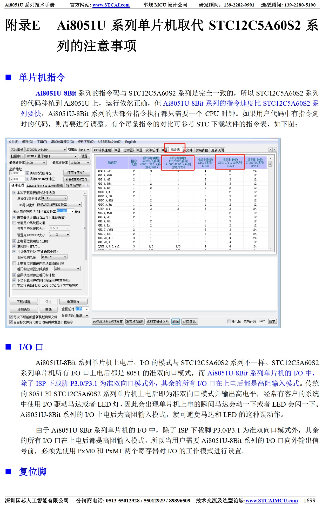Click the 远程现场升级APP发布 button
Image resolution: width=322 pixels, height=505 pixels.
pos(108,321)
